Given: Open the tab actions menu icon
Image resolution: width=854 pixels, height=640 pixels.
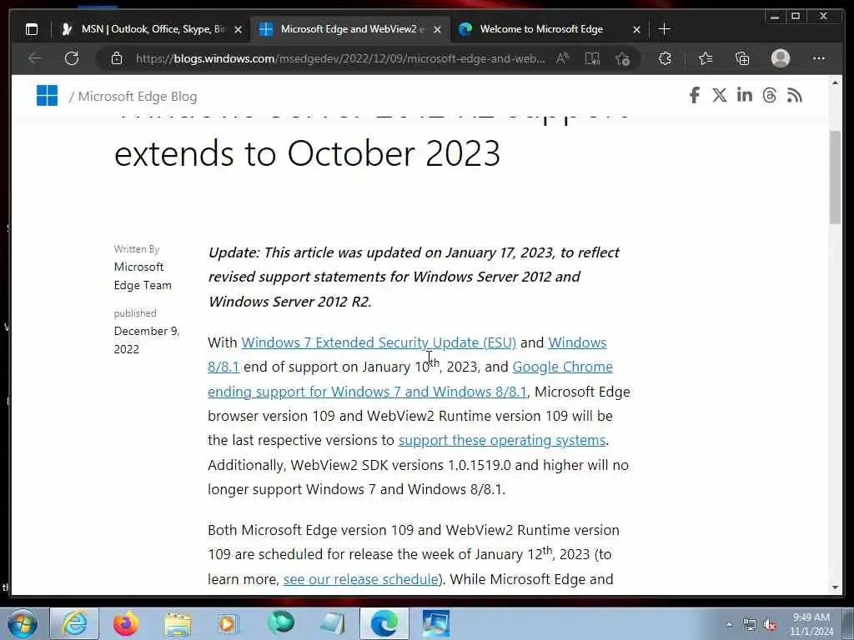Looking at the screenshot, I should point(32,29).
